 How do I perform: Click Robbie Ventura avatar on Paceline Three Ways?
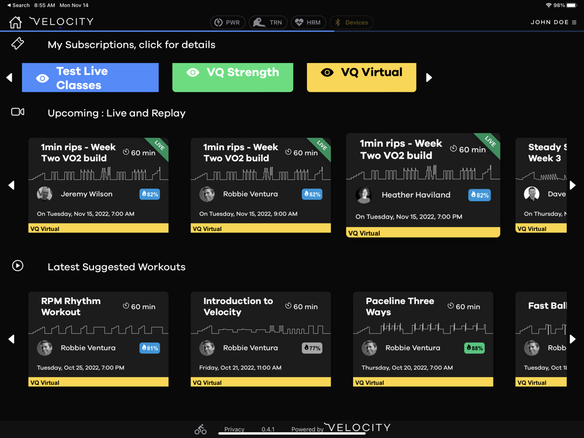pyautogui.click(x=369, y=348)
